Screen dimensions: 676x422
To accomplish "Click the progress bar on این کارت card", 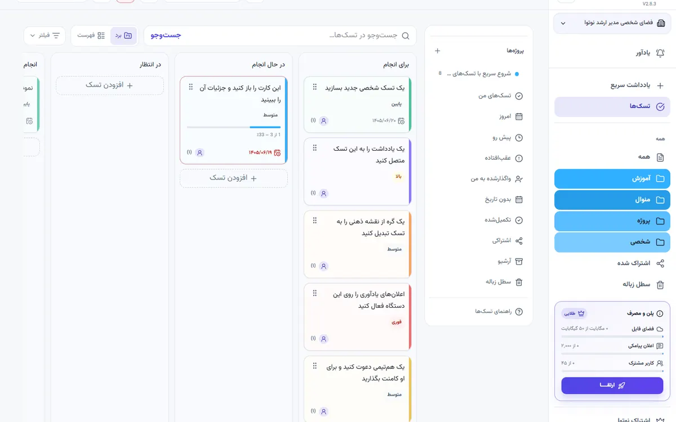I will (234, 127).
